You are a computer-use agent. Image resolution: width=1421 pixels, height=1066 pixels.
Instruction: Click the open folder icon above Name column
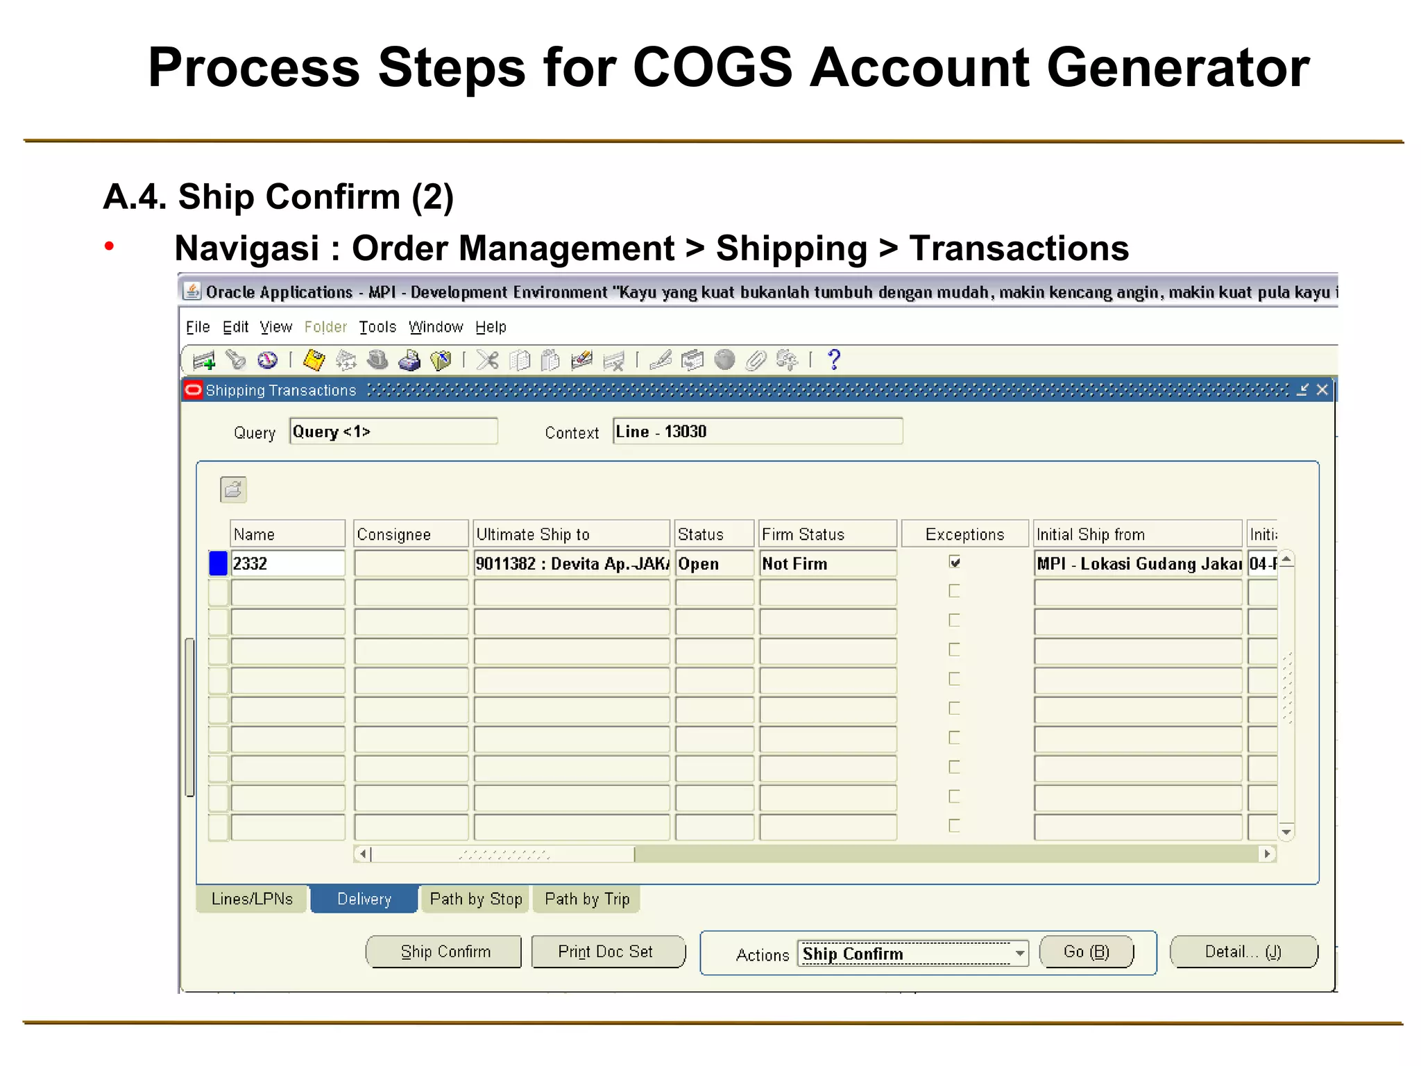click(233, 489)
